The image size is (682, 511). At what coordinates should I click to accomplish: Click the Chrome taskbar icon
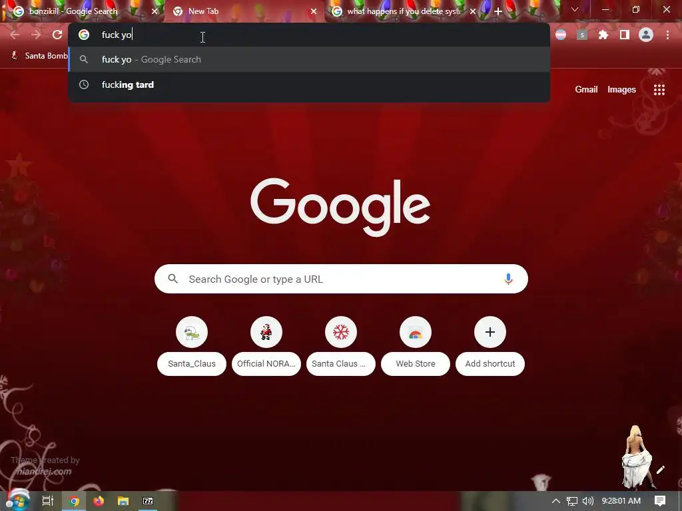[75, 501]
